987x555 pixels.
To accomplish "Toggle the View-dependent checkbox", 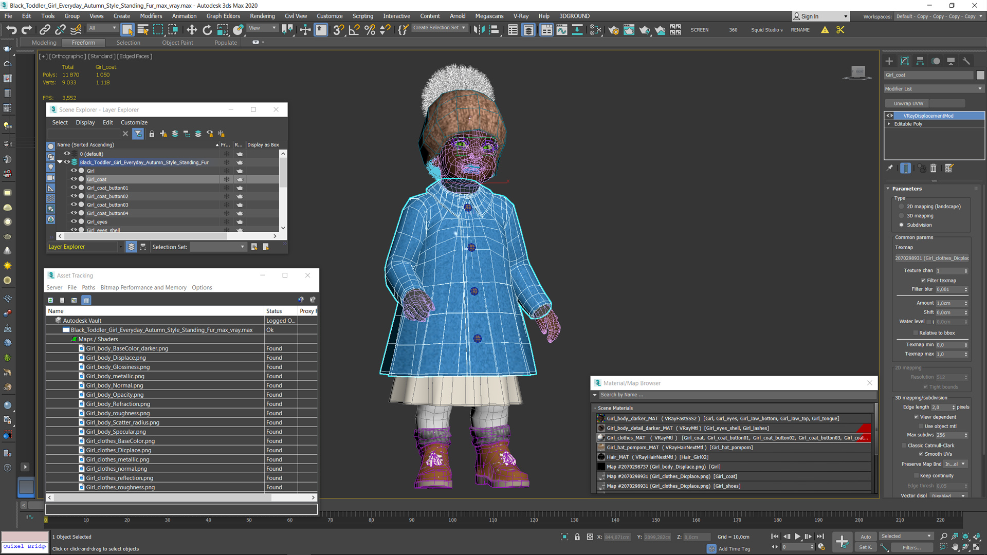I will pyautogui.click(x=917, y=417).
